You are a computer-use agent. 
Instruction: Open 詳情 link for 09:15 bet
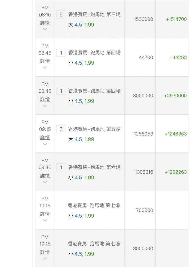click(x=45, y=138)
